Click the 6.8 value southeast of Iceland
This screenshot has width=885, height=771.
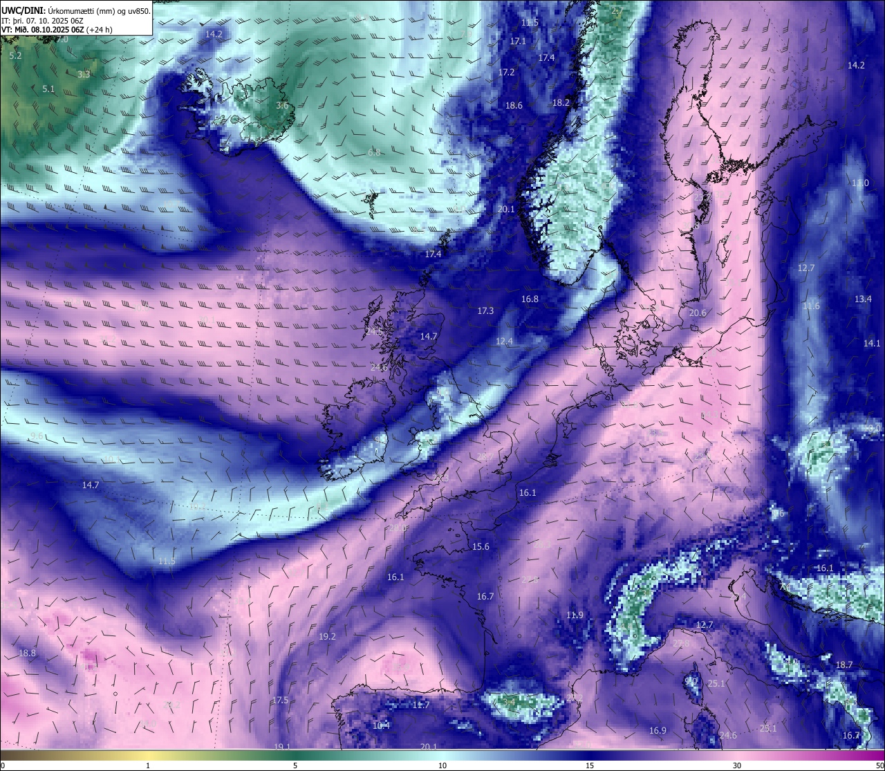tap(374, 153)
